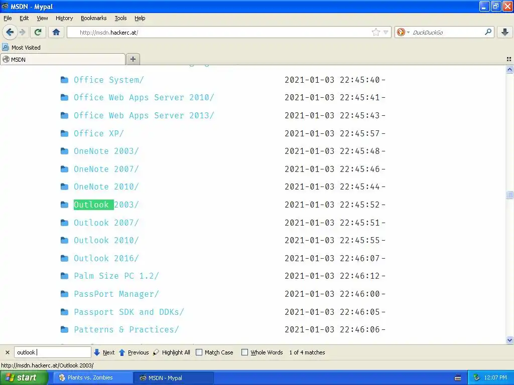Open Office Web Apps Server 2013/ link
Viewport: 514px width, 385px height.
pyautogui.click(x=144, y=116)
